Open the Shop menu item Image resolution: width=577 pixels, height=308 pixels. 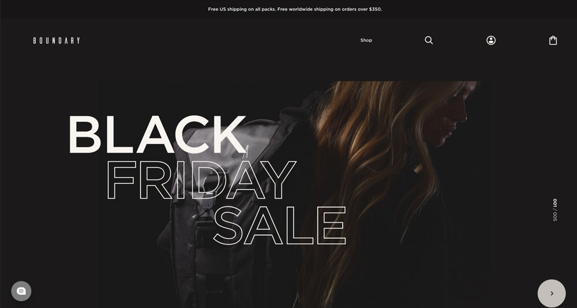pos(366,40)
